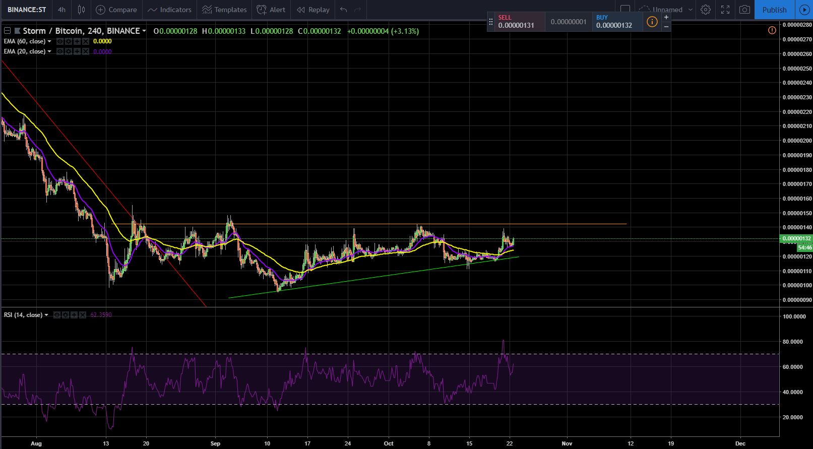Decrease the order quantity with minus
813x449 pixels.
coord(666,26)
